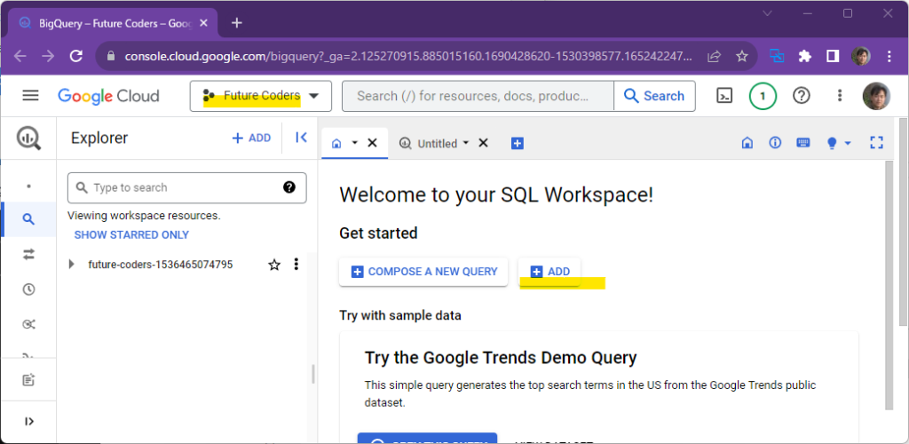The image size is (909, 444).
Task: Open actions menu for future-coders-1536465074795
Action: pos(296,265)
